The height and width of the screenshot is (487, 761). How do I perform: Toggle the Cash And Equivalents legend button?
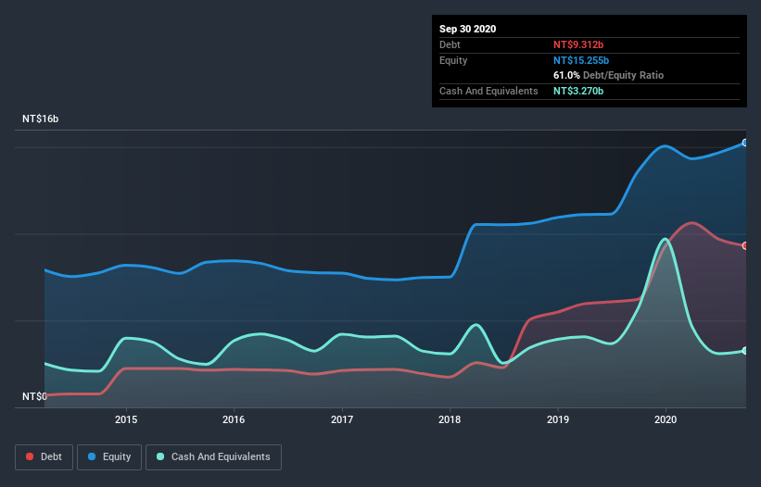click(x=213, y=457)
